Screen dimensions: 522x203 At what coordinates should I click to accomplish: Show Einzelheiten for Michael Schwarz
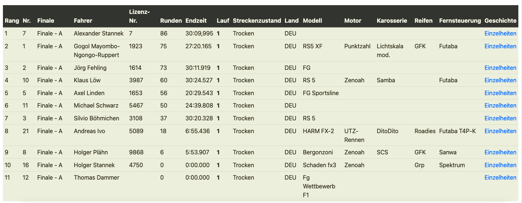(500, 106)
